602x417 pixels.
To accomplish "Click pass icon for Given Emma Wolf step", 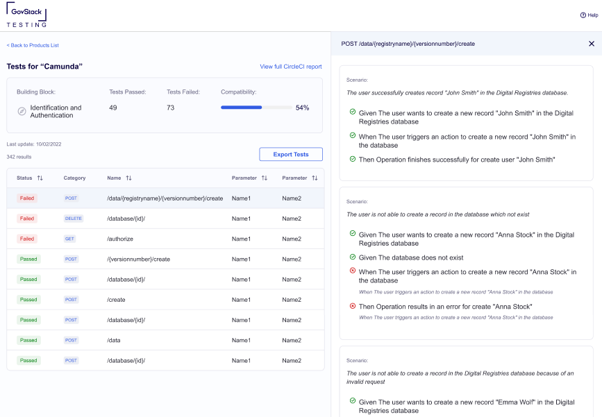I will pos(353,400).
